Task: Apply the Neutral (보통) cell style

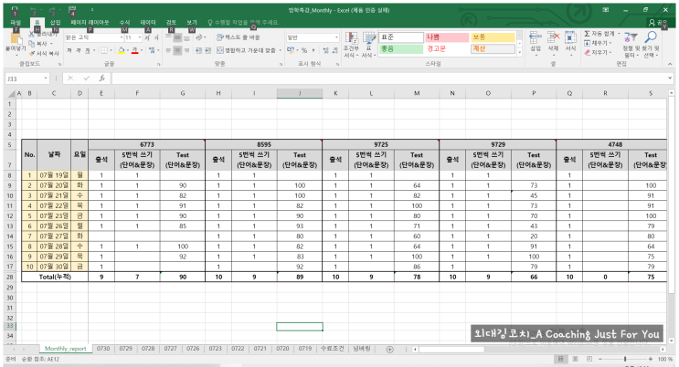Action: [x=493, y=37]
